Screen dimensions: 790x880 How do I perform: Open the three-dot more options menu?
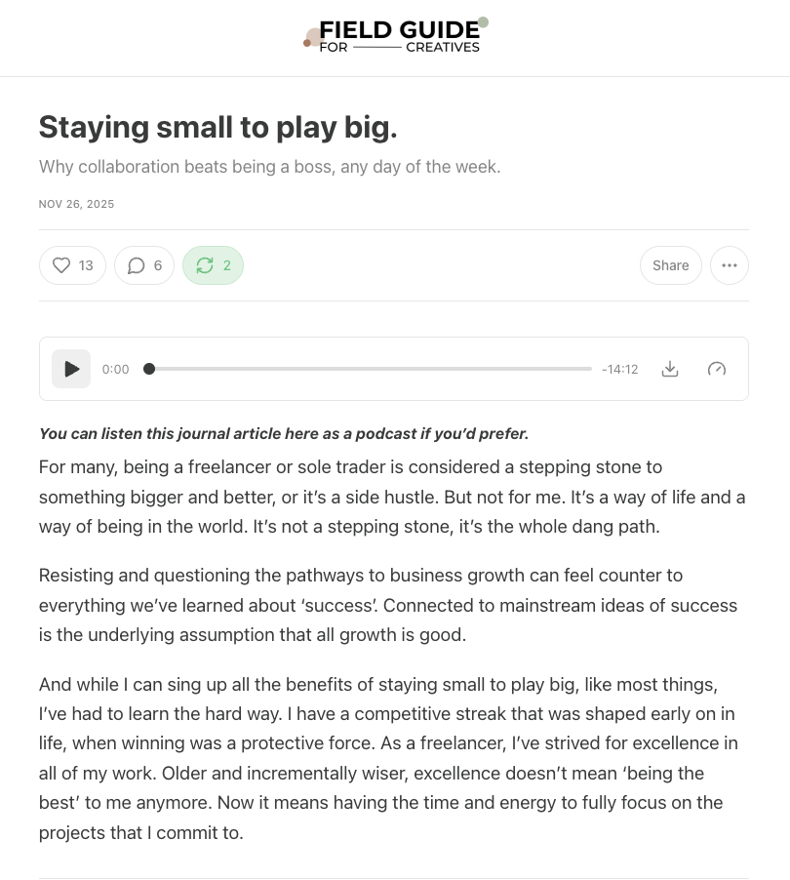tap(729, 265)
